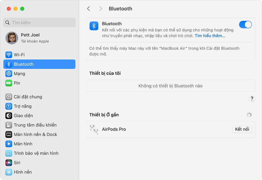Select Màn hình nền & Dock
The width and height of the screenshot is (262, 180).
coord(39,135)
